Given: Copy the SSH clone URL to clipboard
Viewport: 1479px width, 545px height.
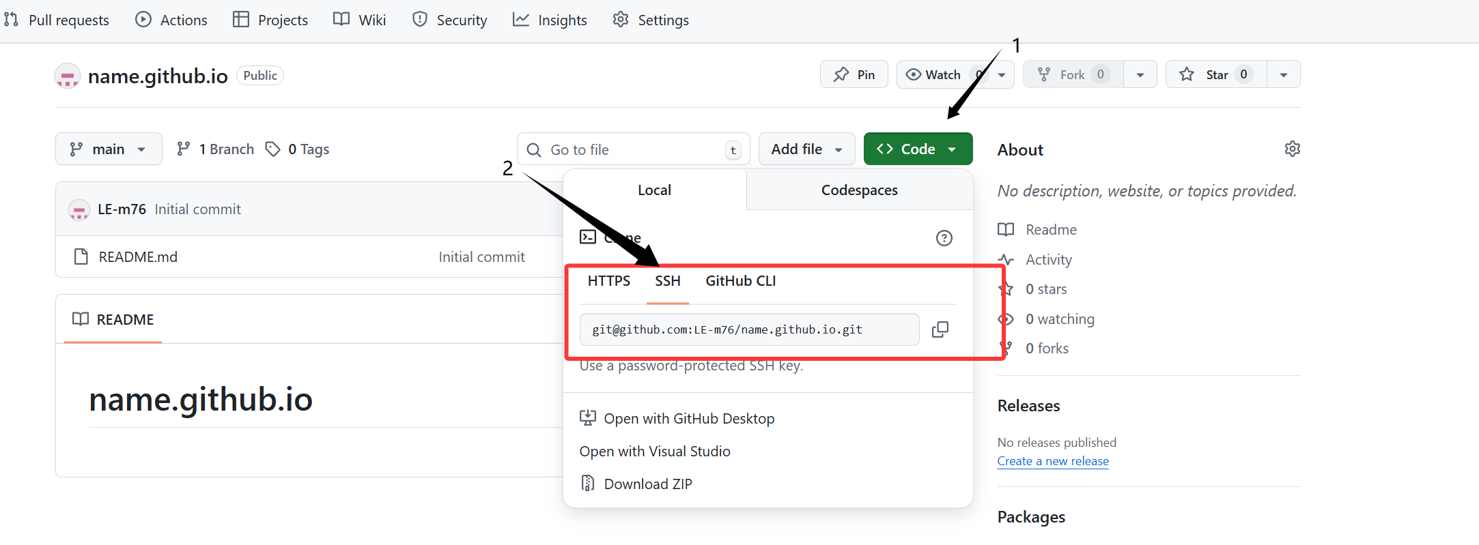Looking at the screenshot, I should (940, 329).
